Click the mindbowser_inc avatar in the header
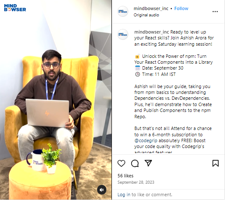 (x=123, y=11)
